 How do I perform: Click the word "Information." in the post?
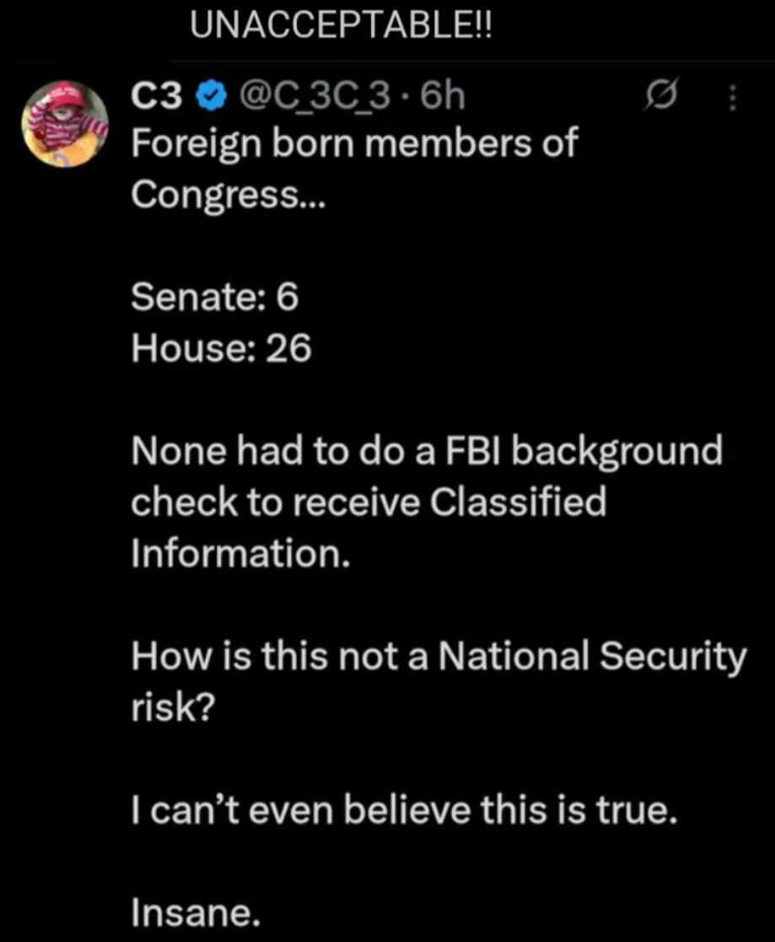pyautogui.click(x=240, y=553)
